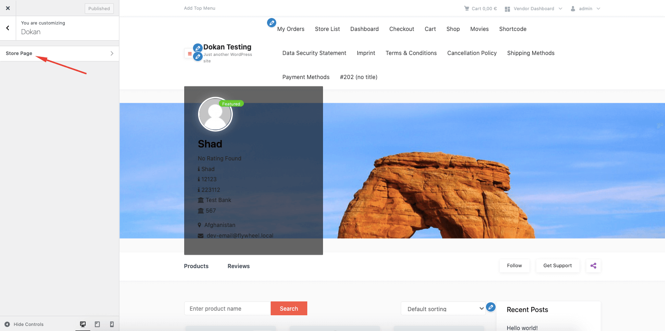Image resolution: width=665 pixels, height=331 pixels.
Task: Open the Checkout menu item
Action: [x=402, y=29]
